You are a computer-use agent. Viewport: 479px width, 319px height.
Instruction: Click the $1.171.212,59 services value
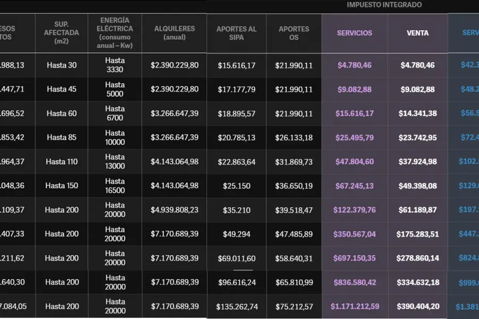(x=354, y=307)
